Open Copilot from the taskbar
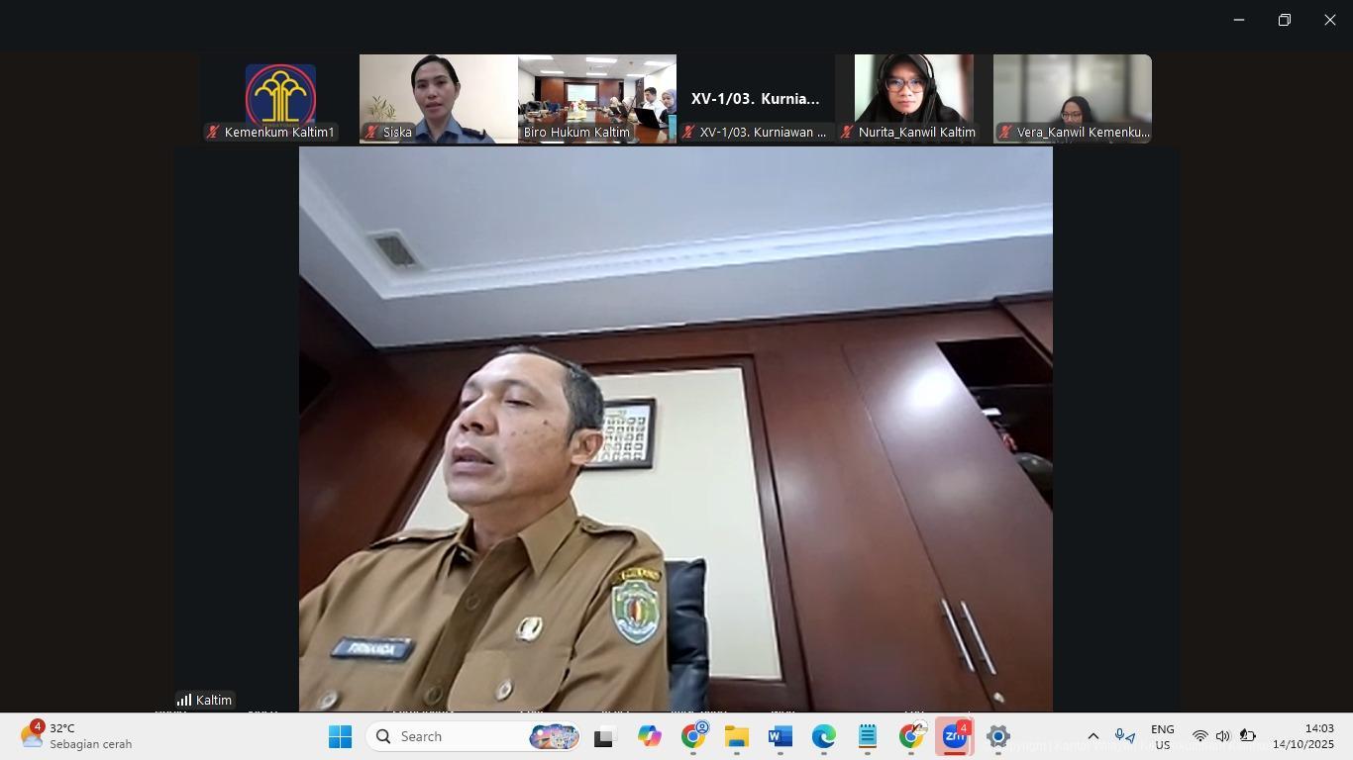1353x760 pixels. pyautogui.click(x=649, y=736)
